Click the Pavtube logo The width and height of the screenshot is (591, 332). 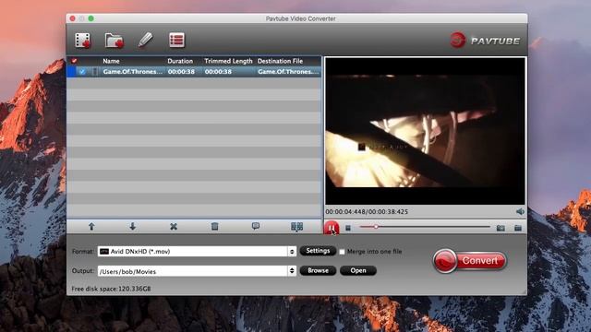(485, 41)
